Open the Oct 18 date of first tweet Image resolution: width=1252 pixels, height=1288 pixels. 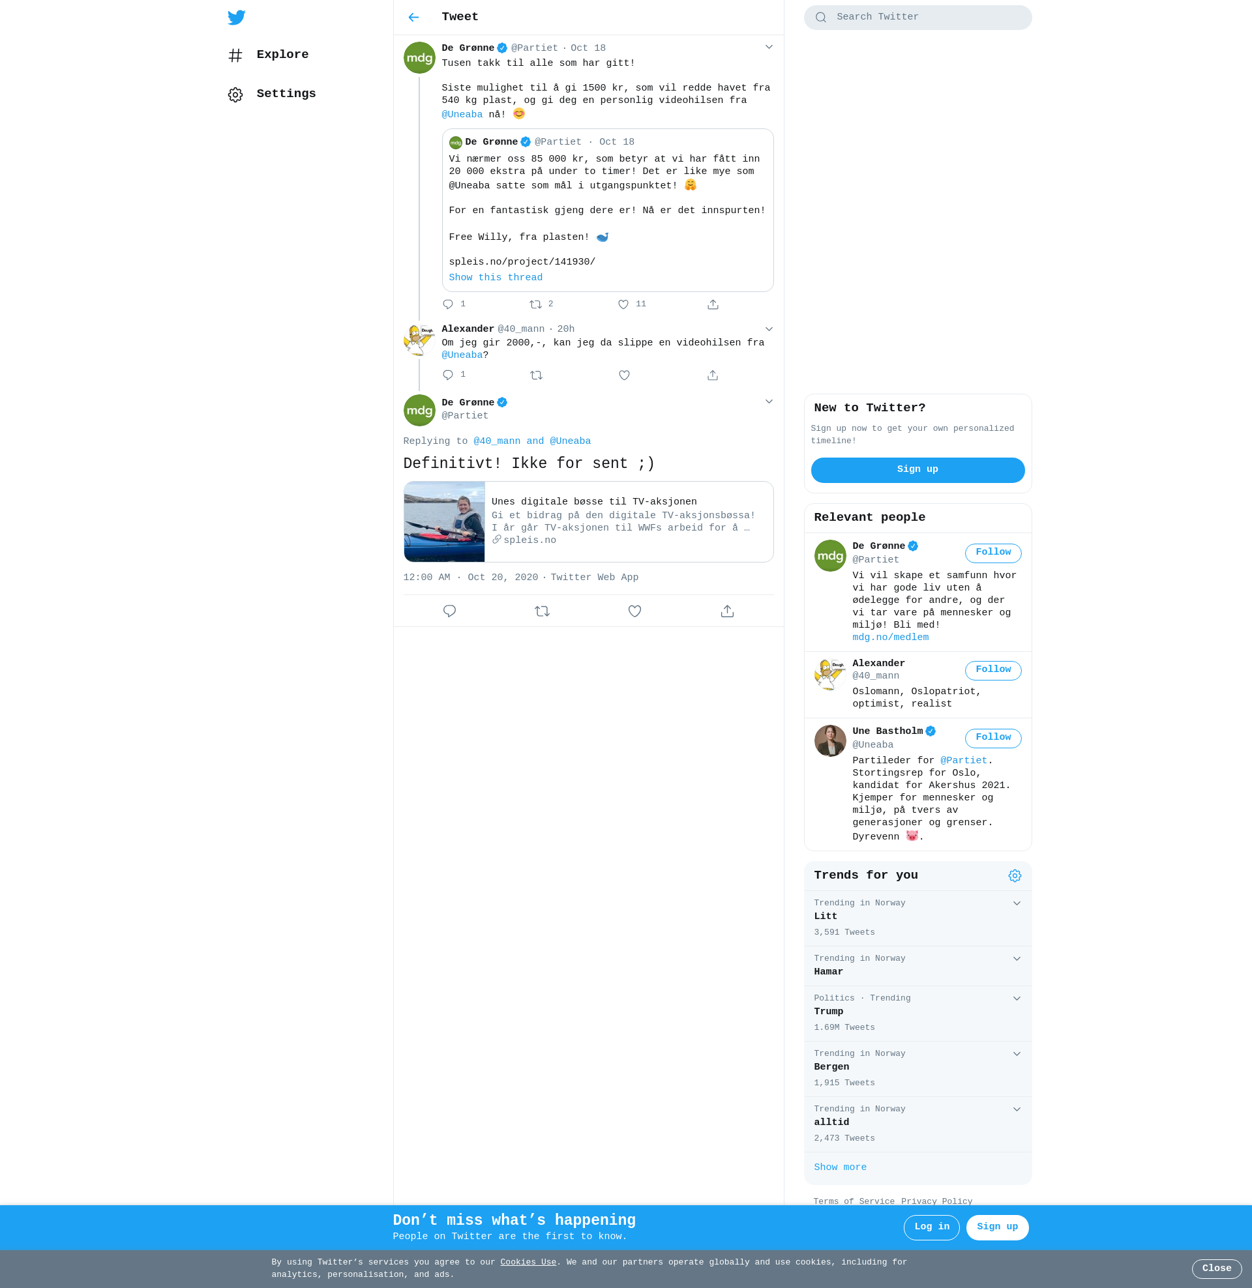[x=588, y=48]
